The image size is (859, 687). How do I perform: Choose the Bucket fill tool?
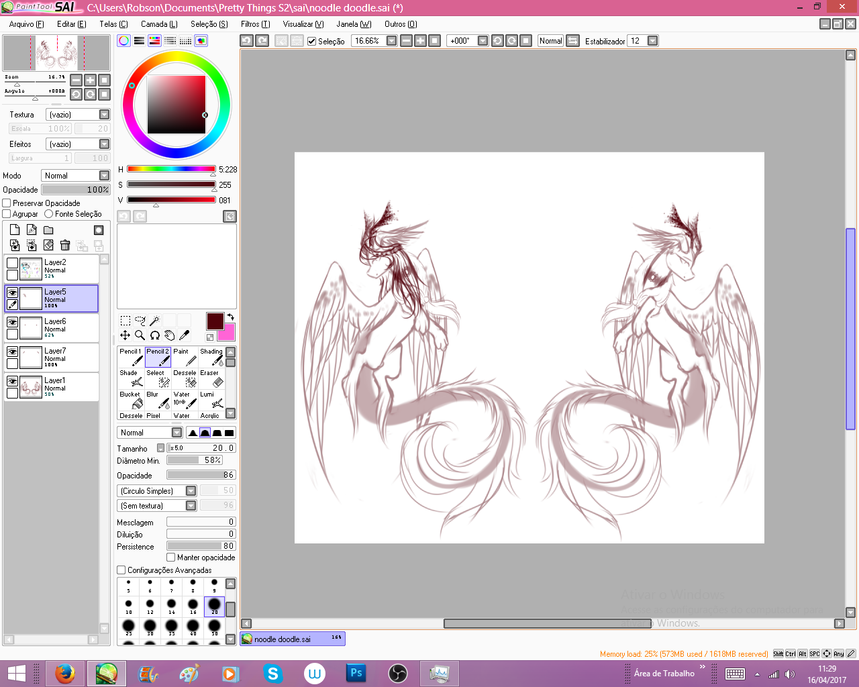132,400
